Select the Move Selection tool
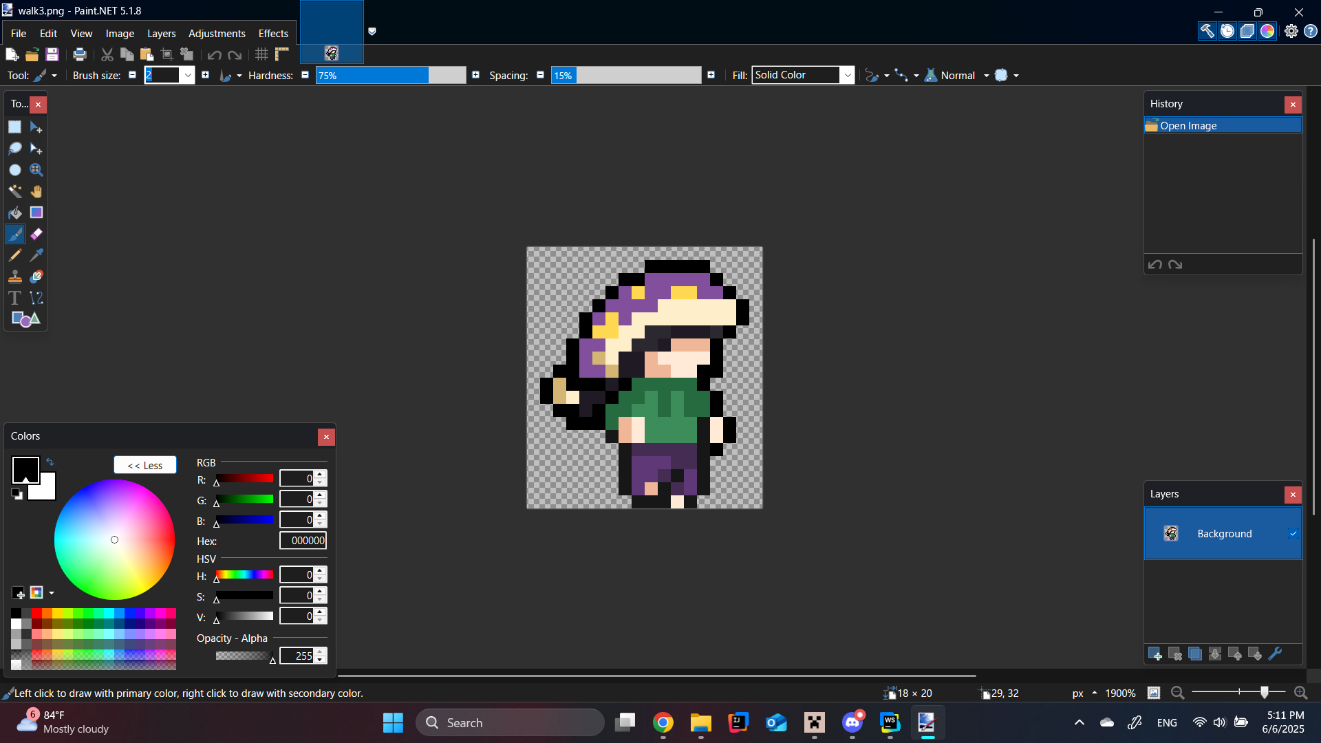The height and width of the screenshot is (743, 1321). click(36, 149)
